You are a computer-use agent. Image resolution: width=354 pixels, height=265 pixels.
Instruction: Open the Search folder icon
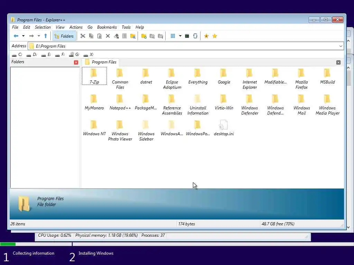(x=133, y=36)
